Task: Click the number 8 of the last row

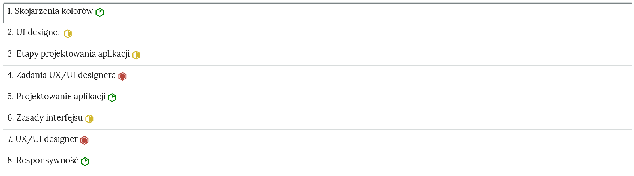Action: pyautogui.click(x=10, y=160)
